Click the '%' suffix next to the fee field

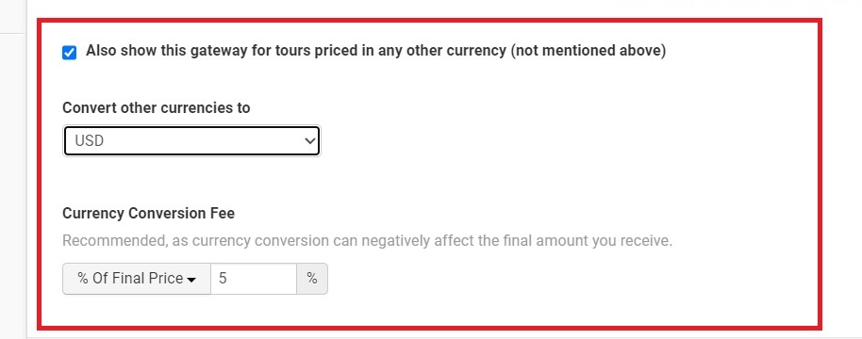click(x=312, y=279)
